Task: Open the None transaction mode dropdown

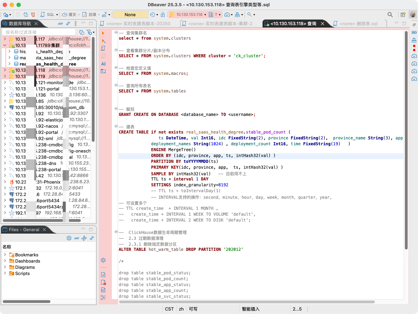Action: tap(130, 15)
